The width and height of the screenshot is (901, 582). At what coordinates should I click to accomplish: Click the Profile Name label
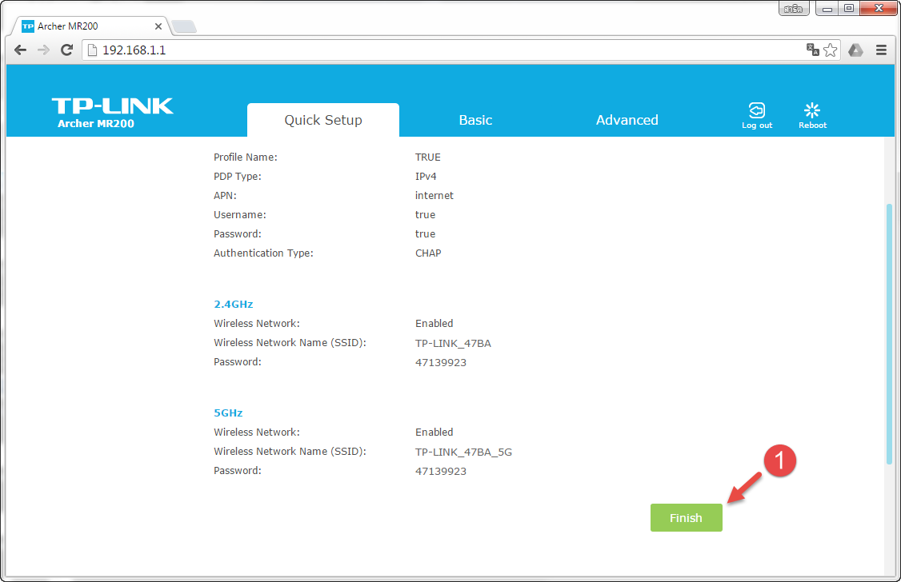246,157
